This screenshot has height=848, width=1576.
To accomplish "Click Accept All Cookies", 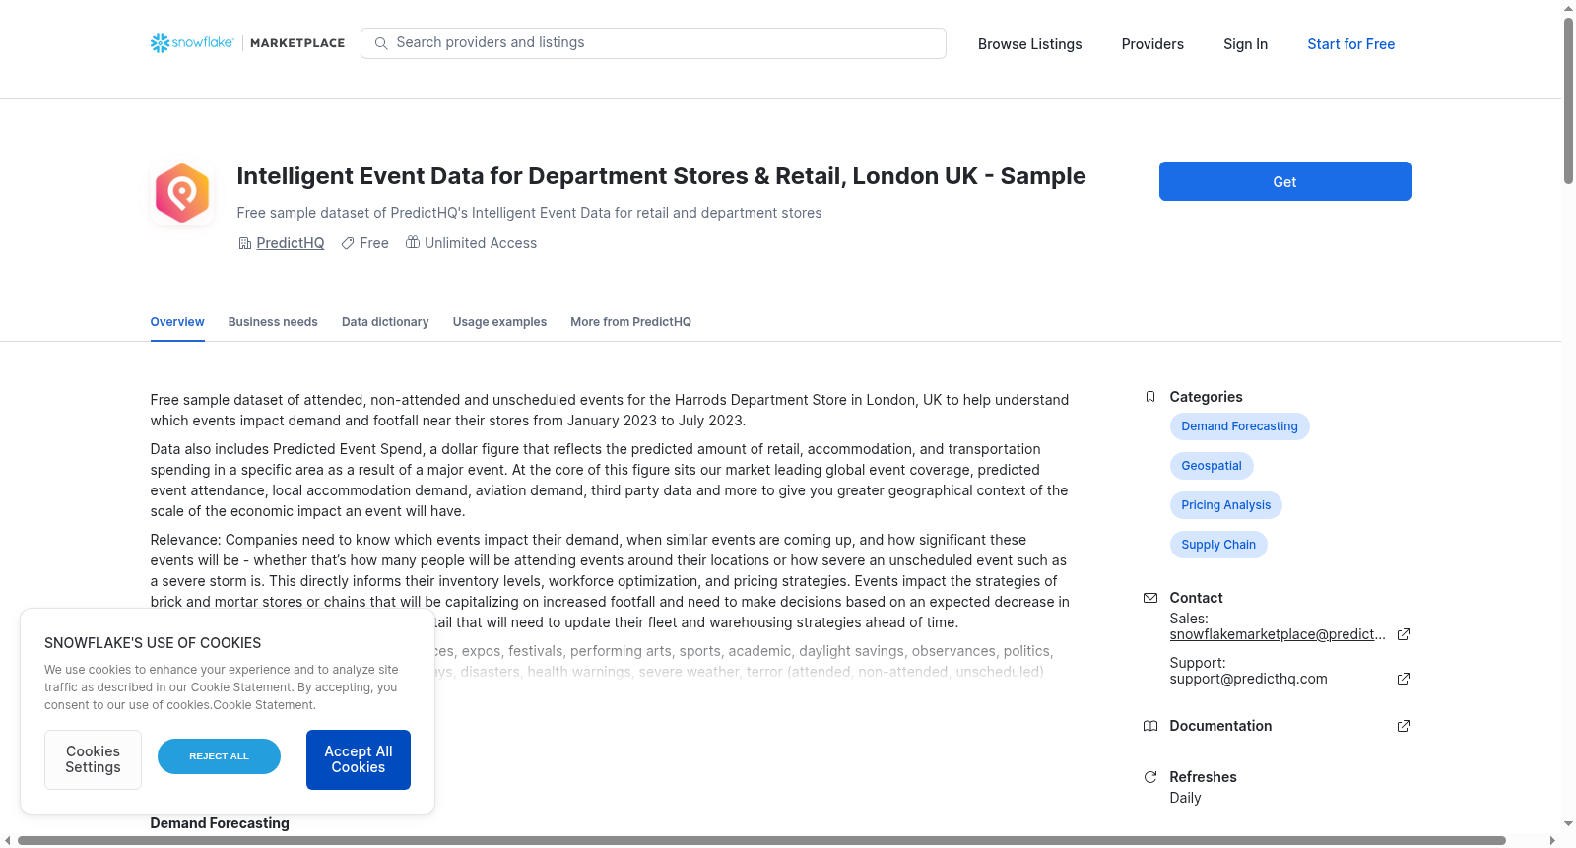I will pos(359,759).
